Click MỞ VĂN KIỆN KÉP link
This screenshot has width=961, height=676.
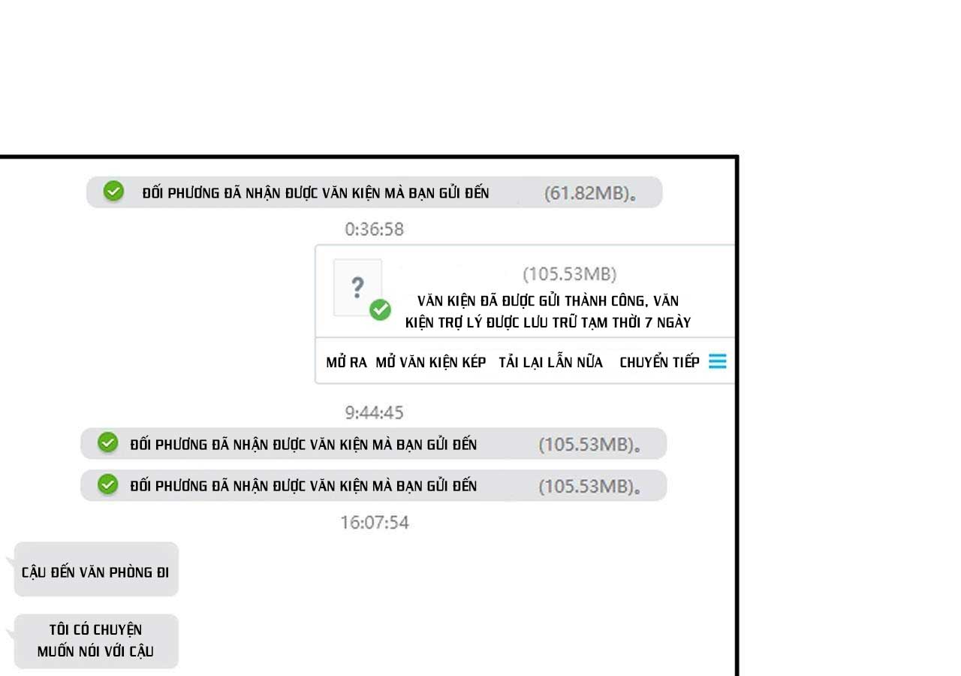(x=431, y=362)
